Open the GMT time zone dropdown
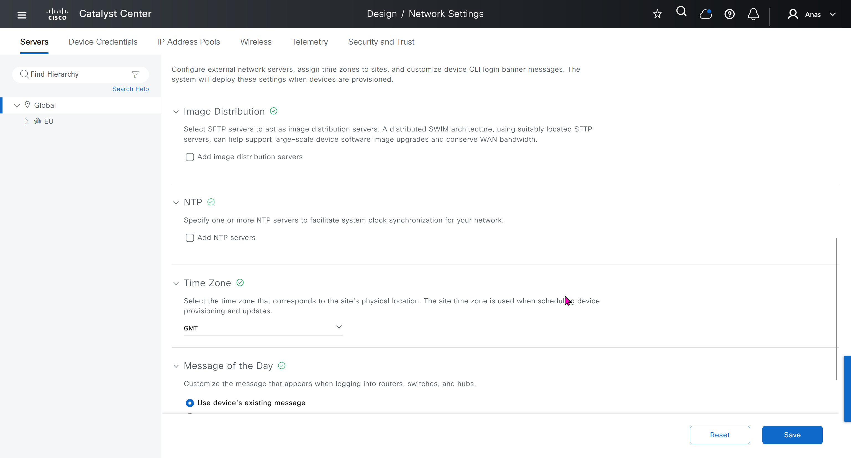 [x=263, y=328]
